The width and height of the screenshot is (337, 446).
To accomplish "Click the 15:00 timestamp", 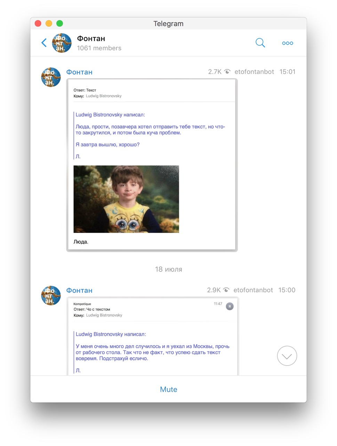I will [287, 290].
